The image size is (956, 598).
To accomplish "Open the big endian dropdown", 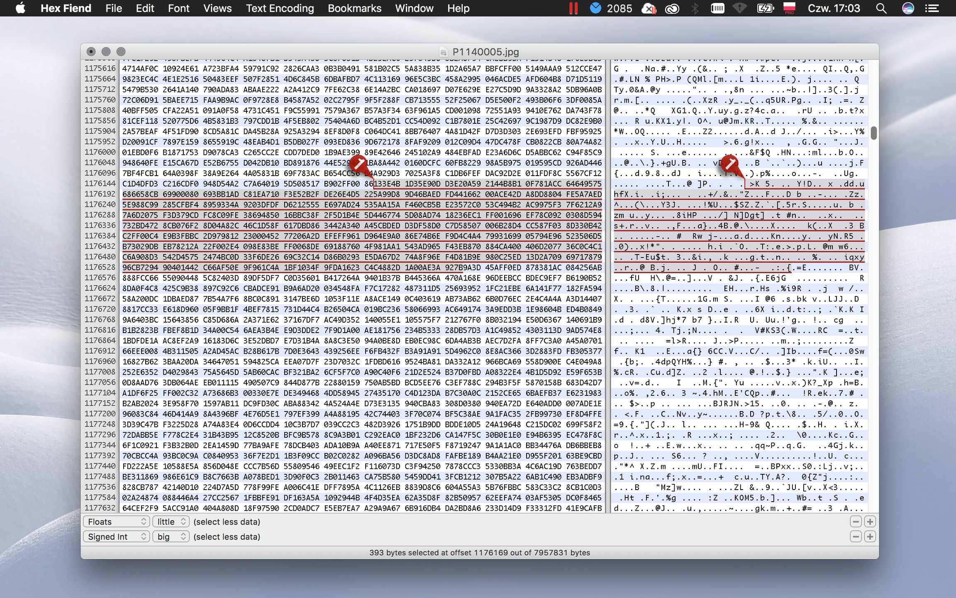I will (x=171, y=537).
